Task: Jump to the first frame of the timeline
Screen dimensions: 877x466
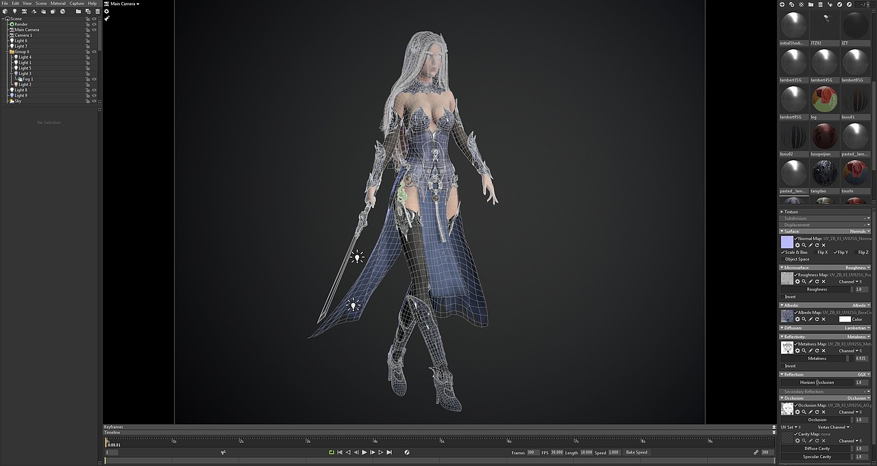Action: coord(340,452)
